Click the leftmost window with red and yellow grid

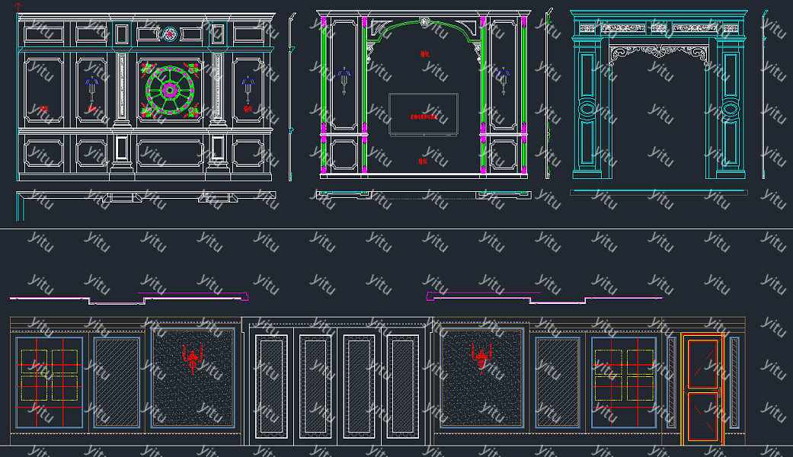(x=49, y=382)
